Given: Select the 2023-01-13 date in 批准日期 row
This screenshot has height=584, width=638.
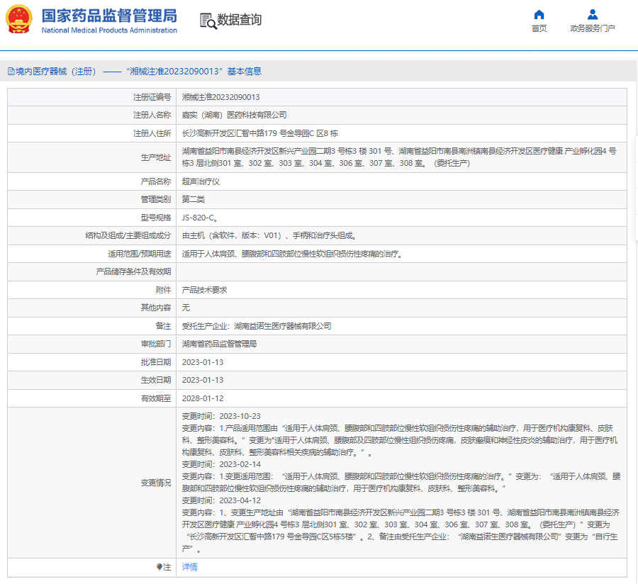Looking at the screenshot, I should point(203,362).
